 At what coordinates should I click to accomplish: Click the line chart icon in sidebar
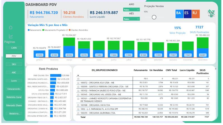coord(11,36)
